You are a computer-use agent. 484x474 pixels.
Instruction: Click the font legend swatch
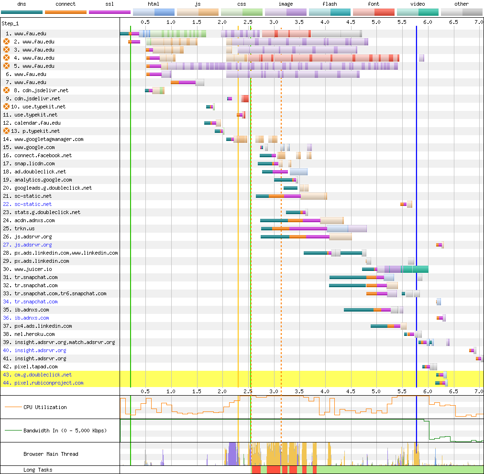pyautogui.click(x=374, y=12)
